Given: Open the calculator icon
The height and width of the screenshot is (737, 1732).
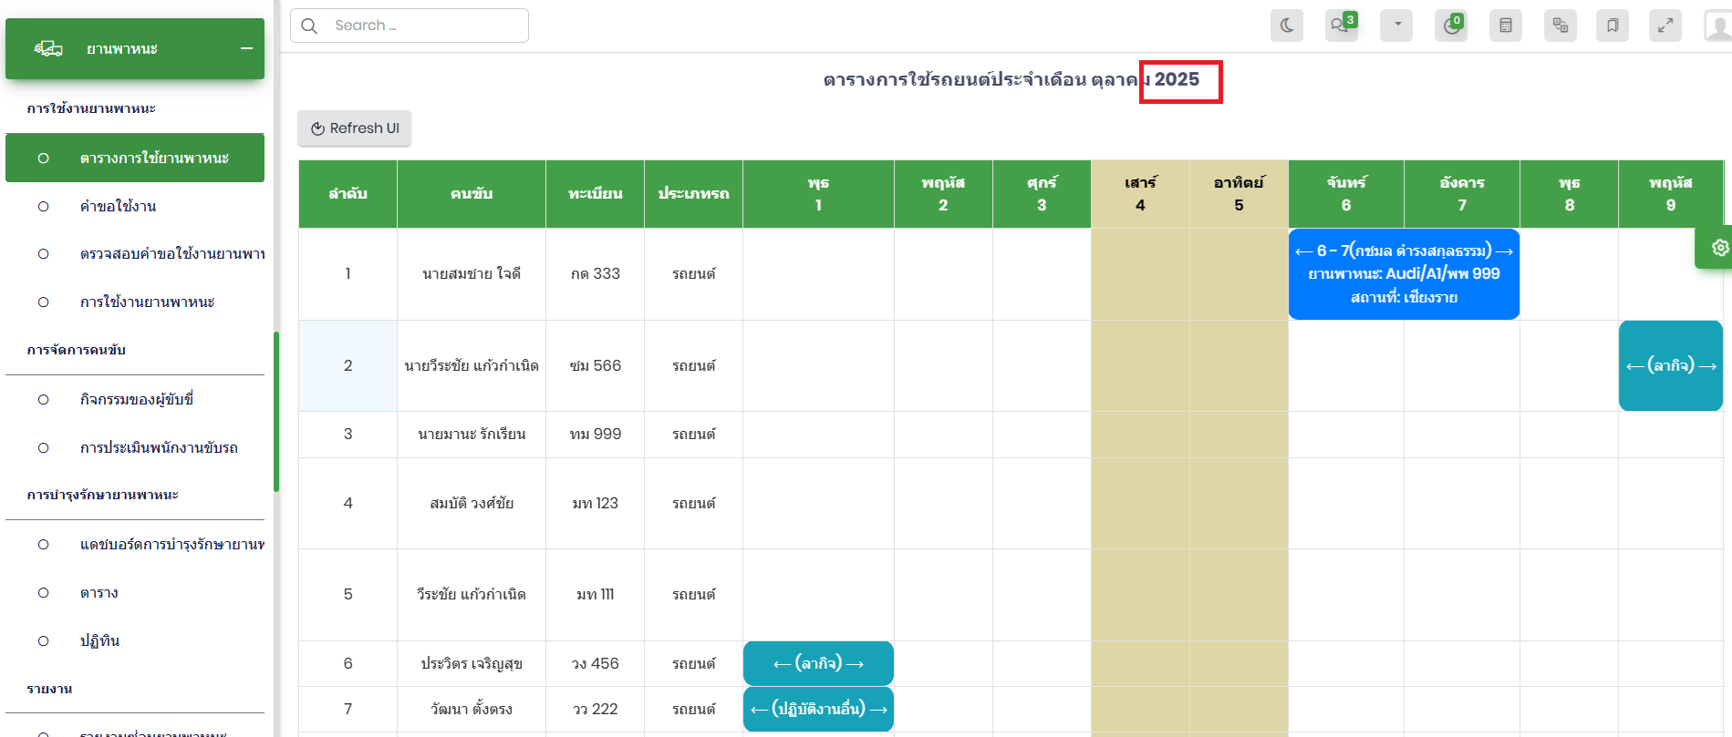Looking at the screenshot, I should point(1506,26).
